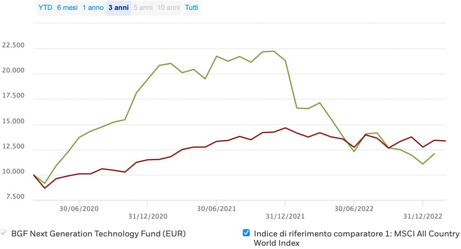Show the full history with Tutti

[x=191, y=8]
